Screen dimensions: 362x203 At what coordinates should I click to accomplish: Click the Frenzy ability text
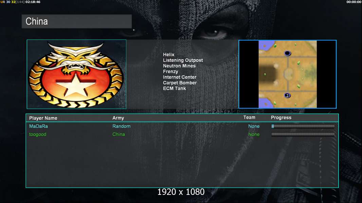click(x=170, y=71)
